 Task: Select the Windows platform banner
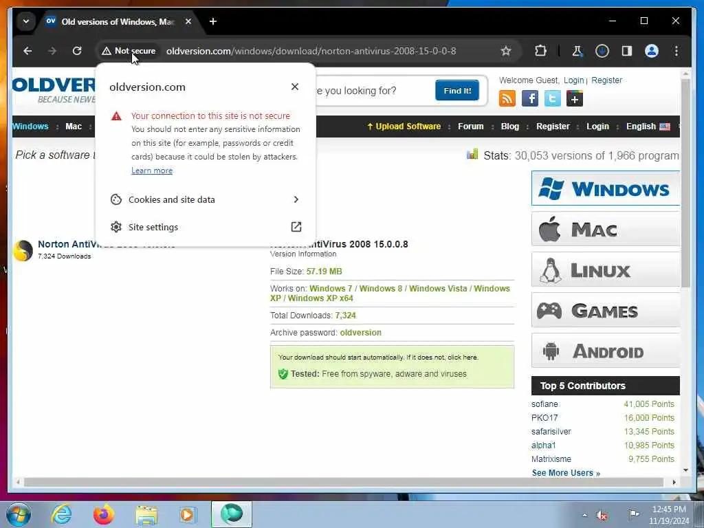[605, 188]
